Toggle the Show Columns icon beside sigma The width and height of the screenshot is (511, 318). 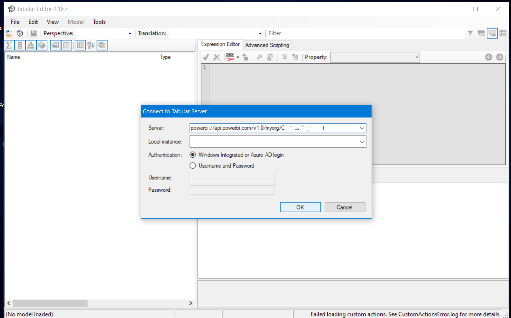point(20,45)
